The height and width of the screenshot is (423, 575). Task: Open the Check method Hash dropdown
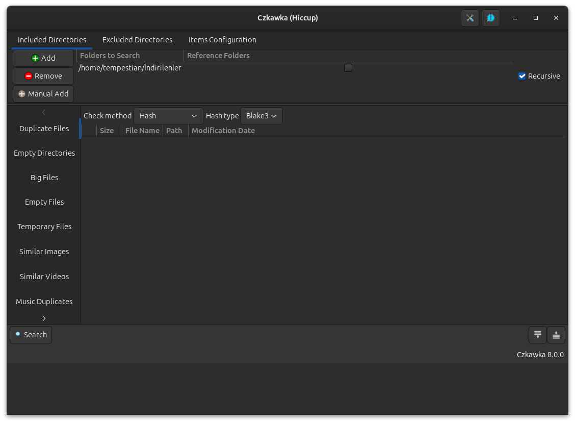168,116
